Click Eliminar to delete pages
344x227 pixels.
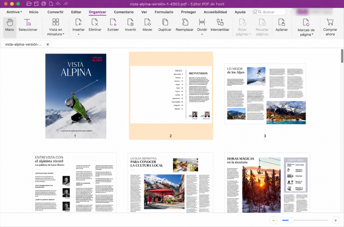(95, 25)
